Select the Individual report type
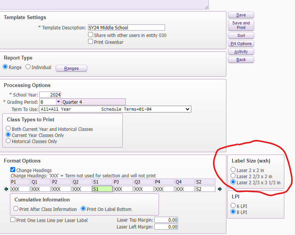The image size is (295, 235). (x=28, y=67)
